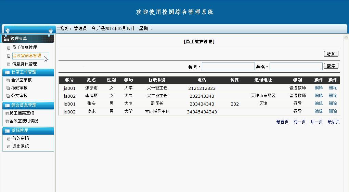Click the [员工维护管理] page title
349x192 pixels.
[199, 42]
